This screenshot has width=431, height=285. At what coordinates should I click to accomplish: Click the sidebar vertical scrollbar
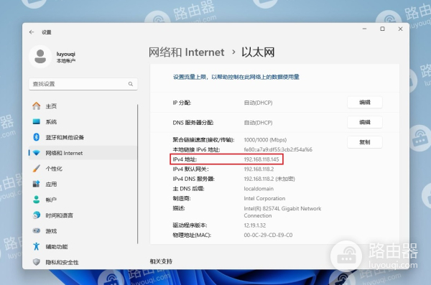point(137,174)
